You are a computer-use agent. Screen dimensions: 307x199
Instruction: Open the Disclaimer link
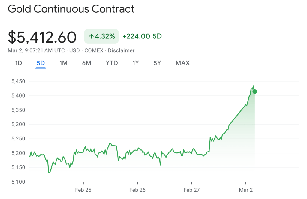tap(121, 50)
